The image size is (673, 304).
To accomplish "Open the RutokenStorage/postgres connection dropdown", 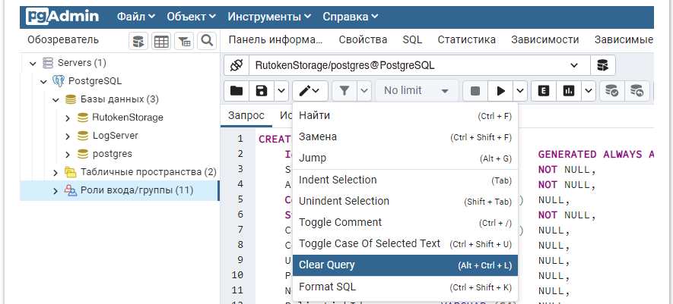I will (573, 66).
